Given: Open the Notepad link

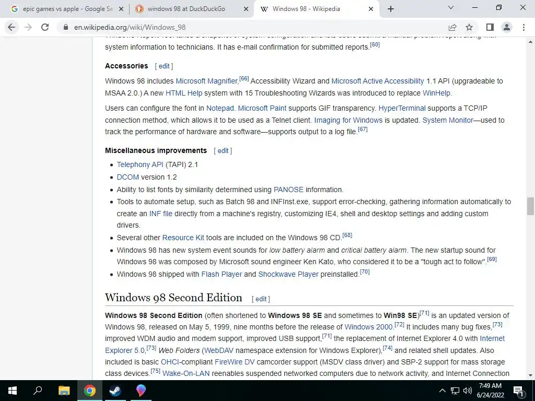Looking at the screenshot, I should [220, 109].
